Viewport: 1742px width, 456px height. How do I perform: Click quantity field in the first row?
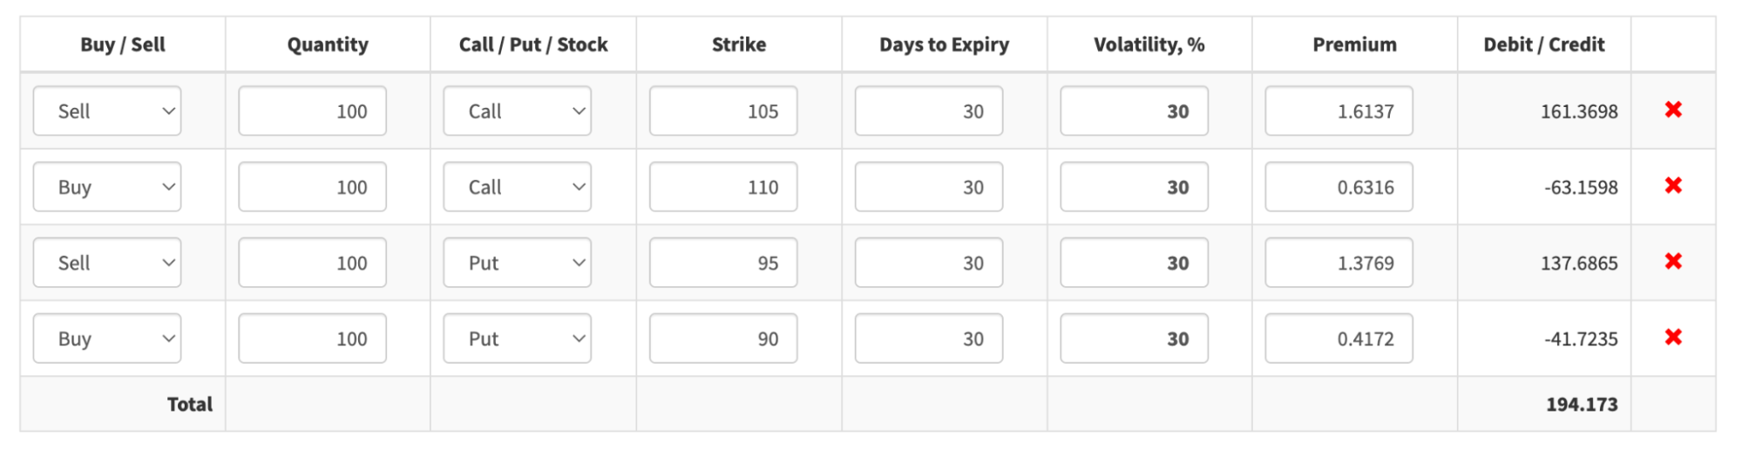pyautogui.click(x=312, y=111)
